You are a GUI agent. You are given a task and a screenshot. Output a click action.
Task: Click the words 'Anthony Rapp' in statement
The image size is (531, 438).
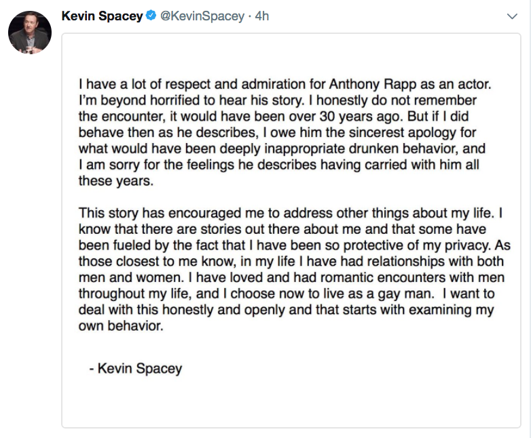[364, 86]
